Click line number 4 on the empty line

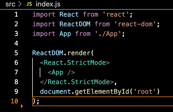point(16,43)
